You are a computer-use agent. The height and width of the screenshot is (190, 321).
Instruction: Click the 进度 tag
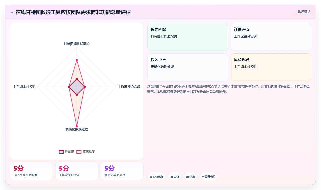pyautogui.click(x=191, y=177)
